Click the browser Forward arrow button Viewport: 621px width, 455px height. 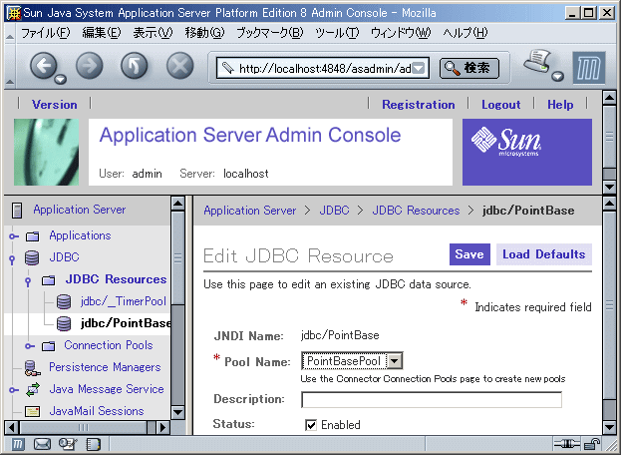[x=89, y=66]
